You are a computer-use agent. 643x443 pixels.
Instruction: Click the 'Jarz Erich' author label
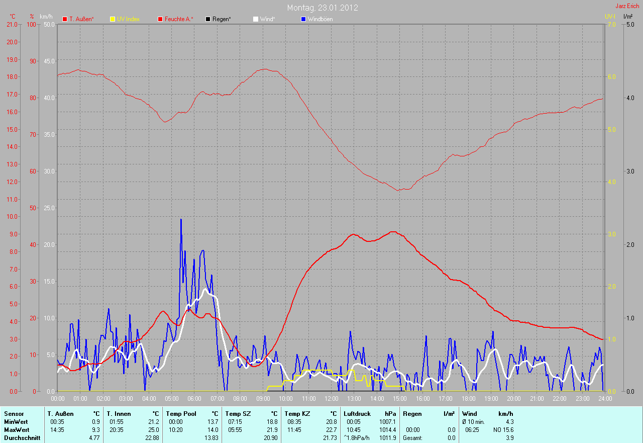pyautogui.click(x=627, y=6)
